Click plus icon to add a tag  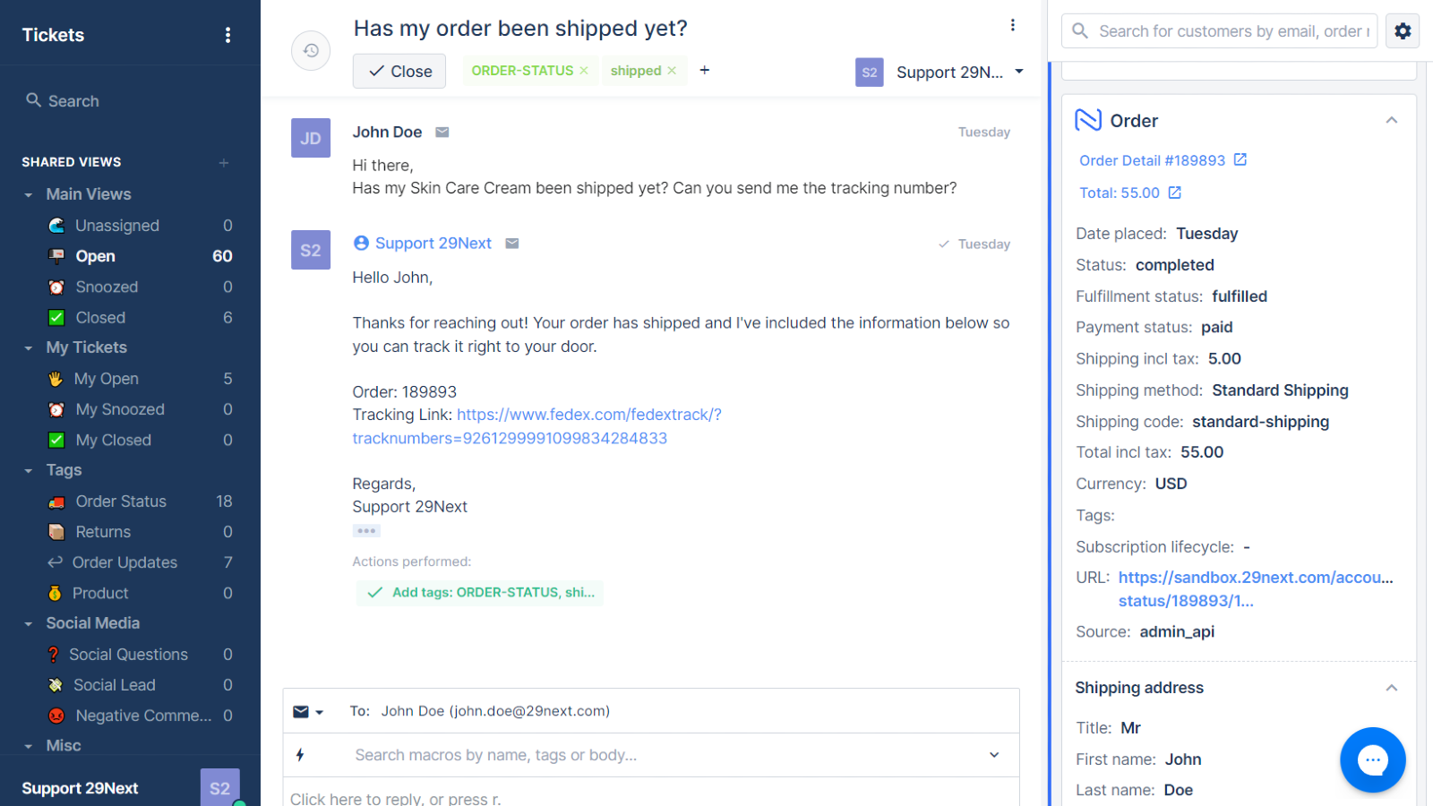[705, 70]
